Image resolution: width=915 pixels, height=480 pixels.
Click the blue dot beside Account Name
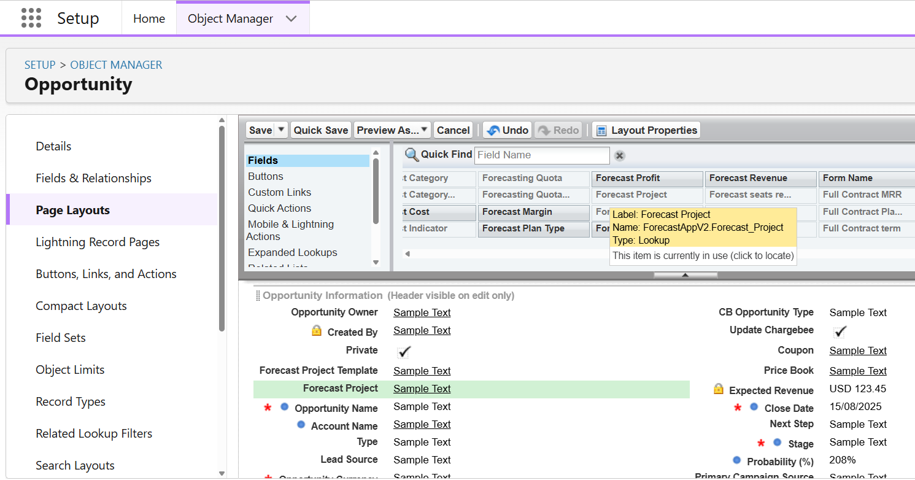301,425
